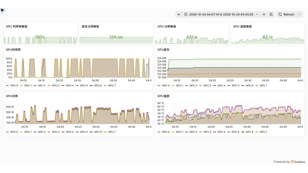
Task: Open the time range picker
Action: point(221,15)
